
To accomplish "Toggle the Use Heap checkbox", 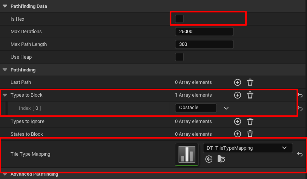I will tap(180, 57).
